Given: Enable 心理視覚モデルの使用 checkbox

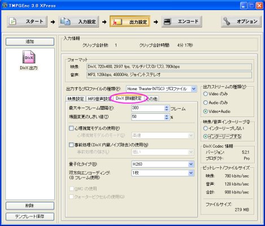Looking at the screenshot, I should (x=71, y=128).
